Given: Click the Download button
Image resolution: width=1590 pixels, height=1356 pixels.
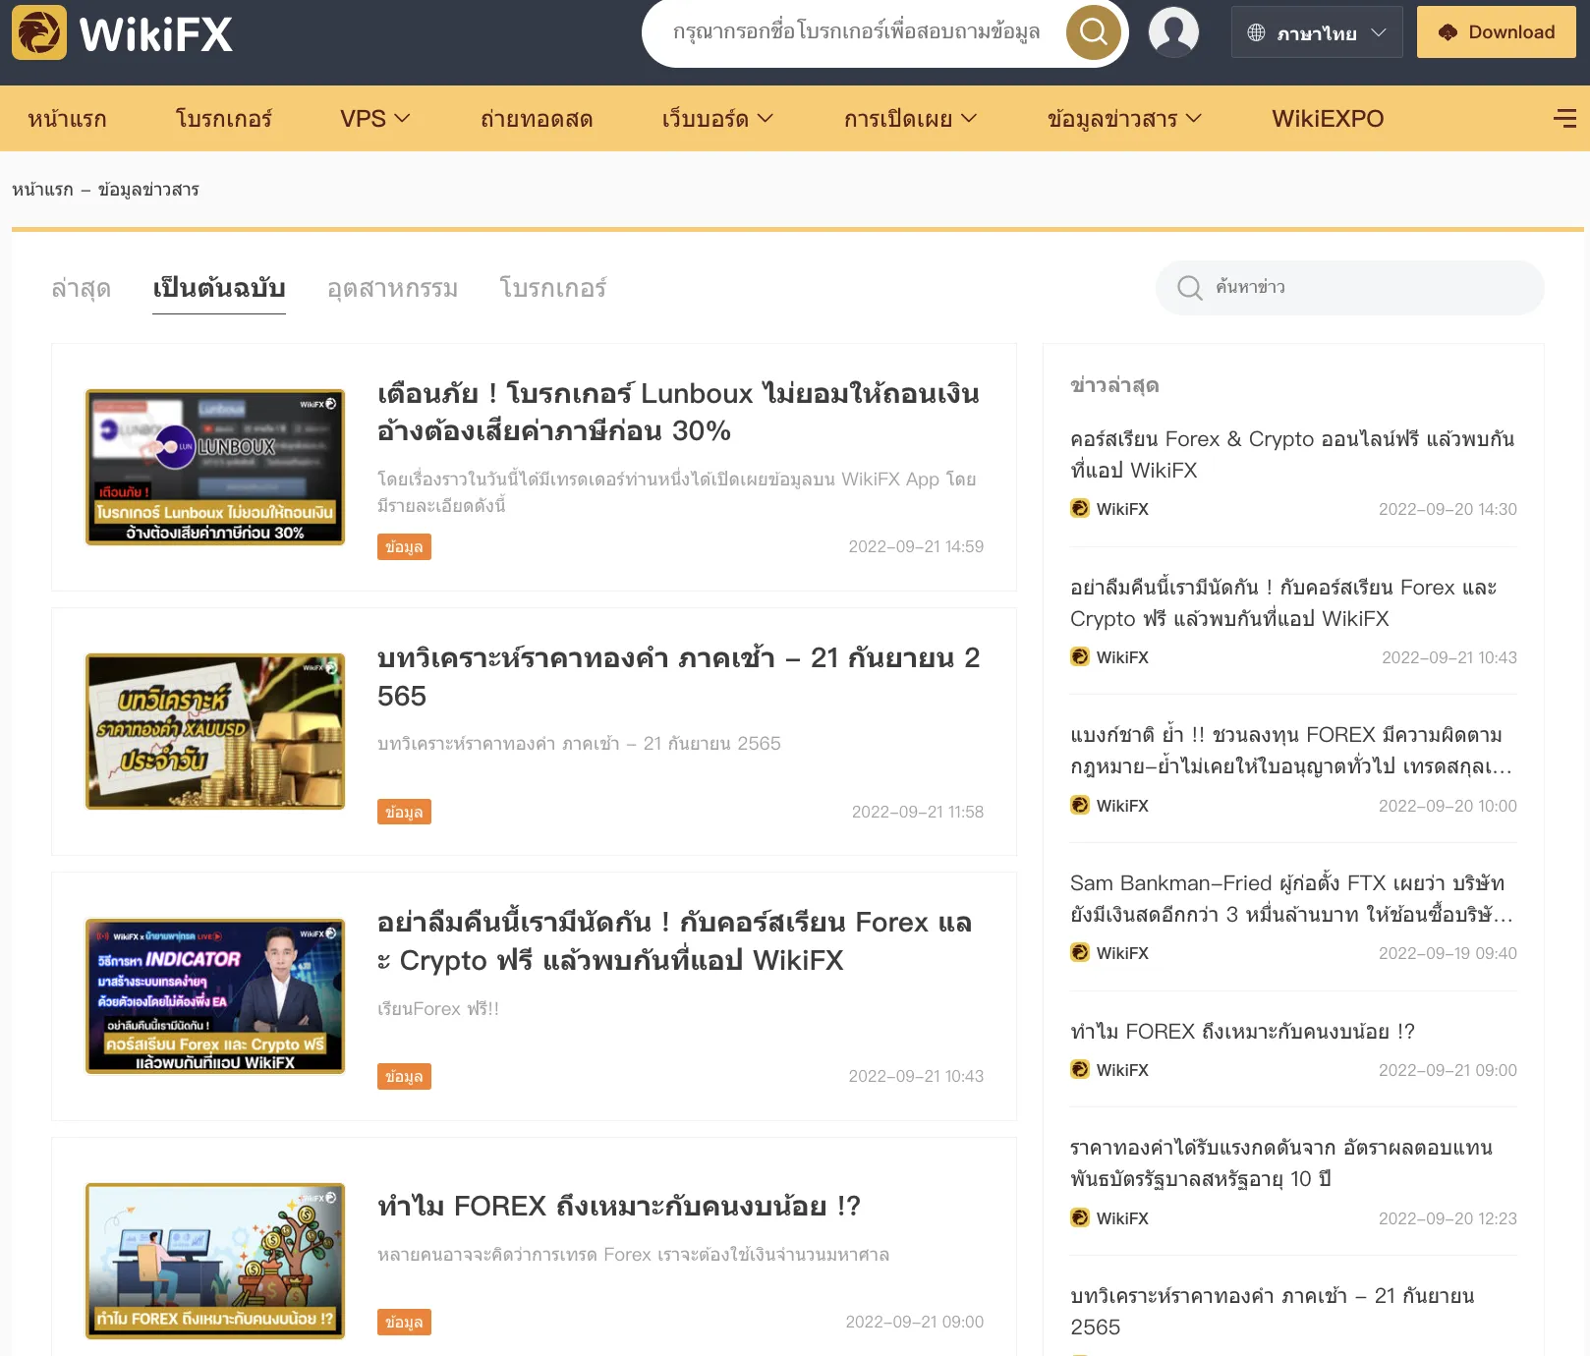Looking at the screenshot, I should point(1497,32).
